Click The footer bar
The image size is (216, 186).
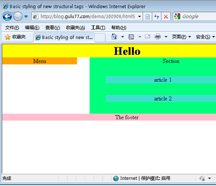[109, 117]
